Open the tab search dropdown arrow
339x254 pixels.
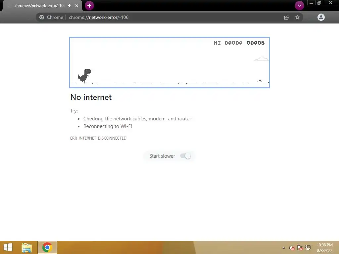click(x=299, y=6)
